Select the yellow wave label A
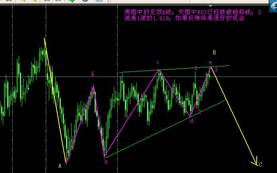Viewport: 277px width, 173px height. [x=60, y=166]
